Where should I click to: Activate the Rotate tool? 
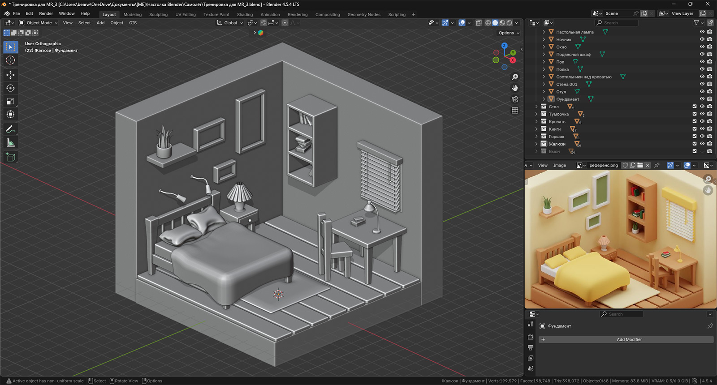[x=10, y=88]
